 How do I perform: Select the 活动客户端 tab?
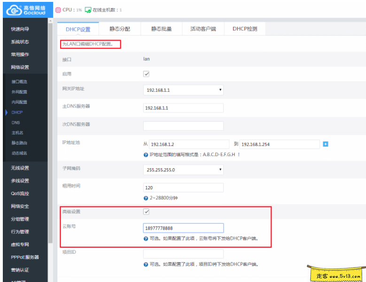click(203, 29)
